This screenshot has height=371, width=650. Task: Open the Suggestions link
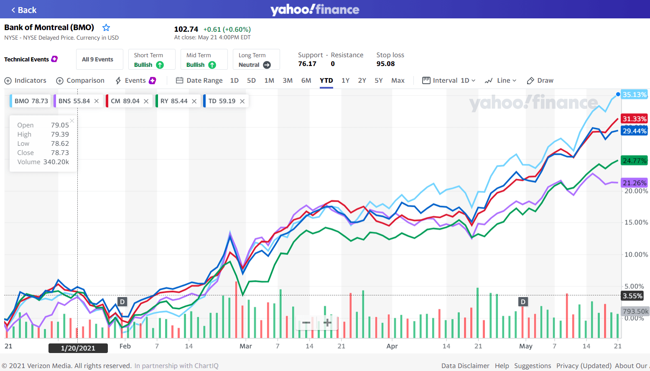tap(533, 366)
